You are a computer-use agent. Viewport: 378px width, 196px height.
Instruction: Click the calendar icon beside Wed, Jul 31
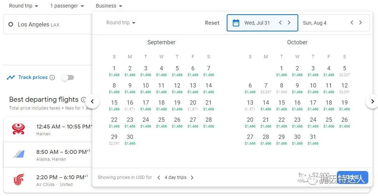coord(236,23)
